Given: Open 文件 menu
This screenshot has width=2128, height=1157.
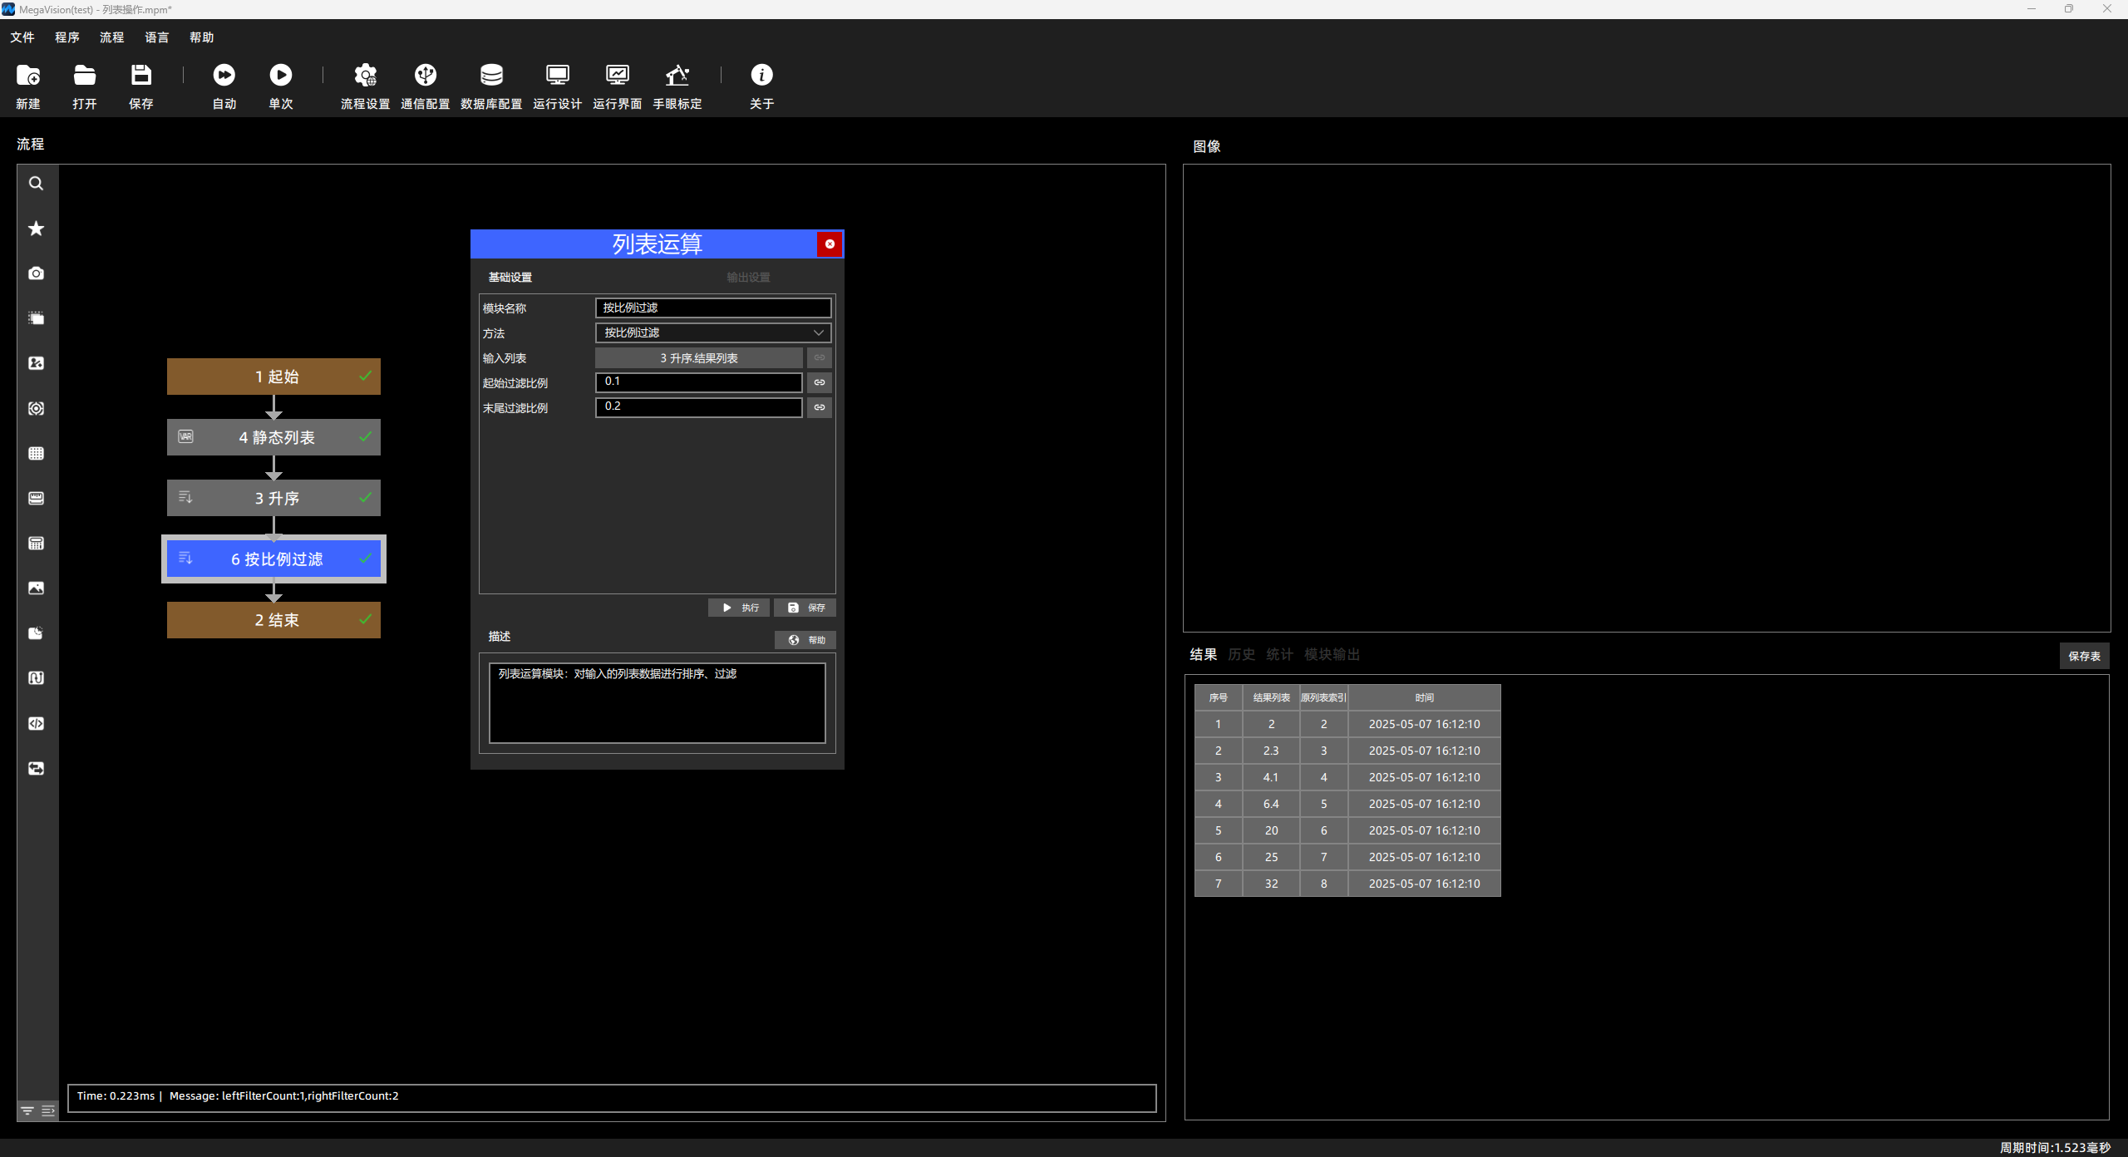Looking at the screenshot, I should click(22, 37).
